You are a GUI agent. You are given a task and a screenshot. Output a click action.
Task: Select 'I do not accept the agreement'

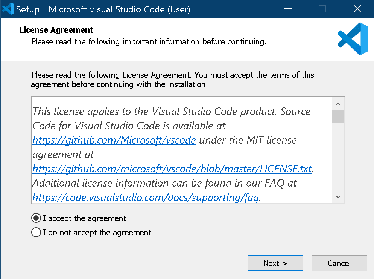click(x=36, y=232)
